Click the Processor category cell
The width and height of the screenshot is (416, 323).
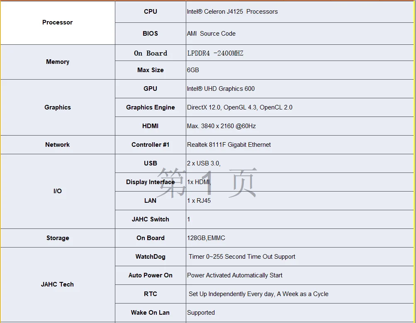[58, 22]
